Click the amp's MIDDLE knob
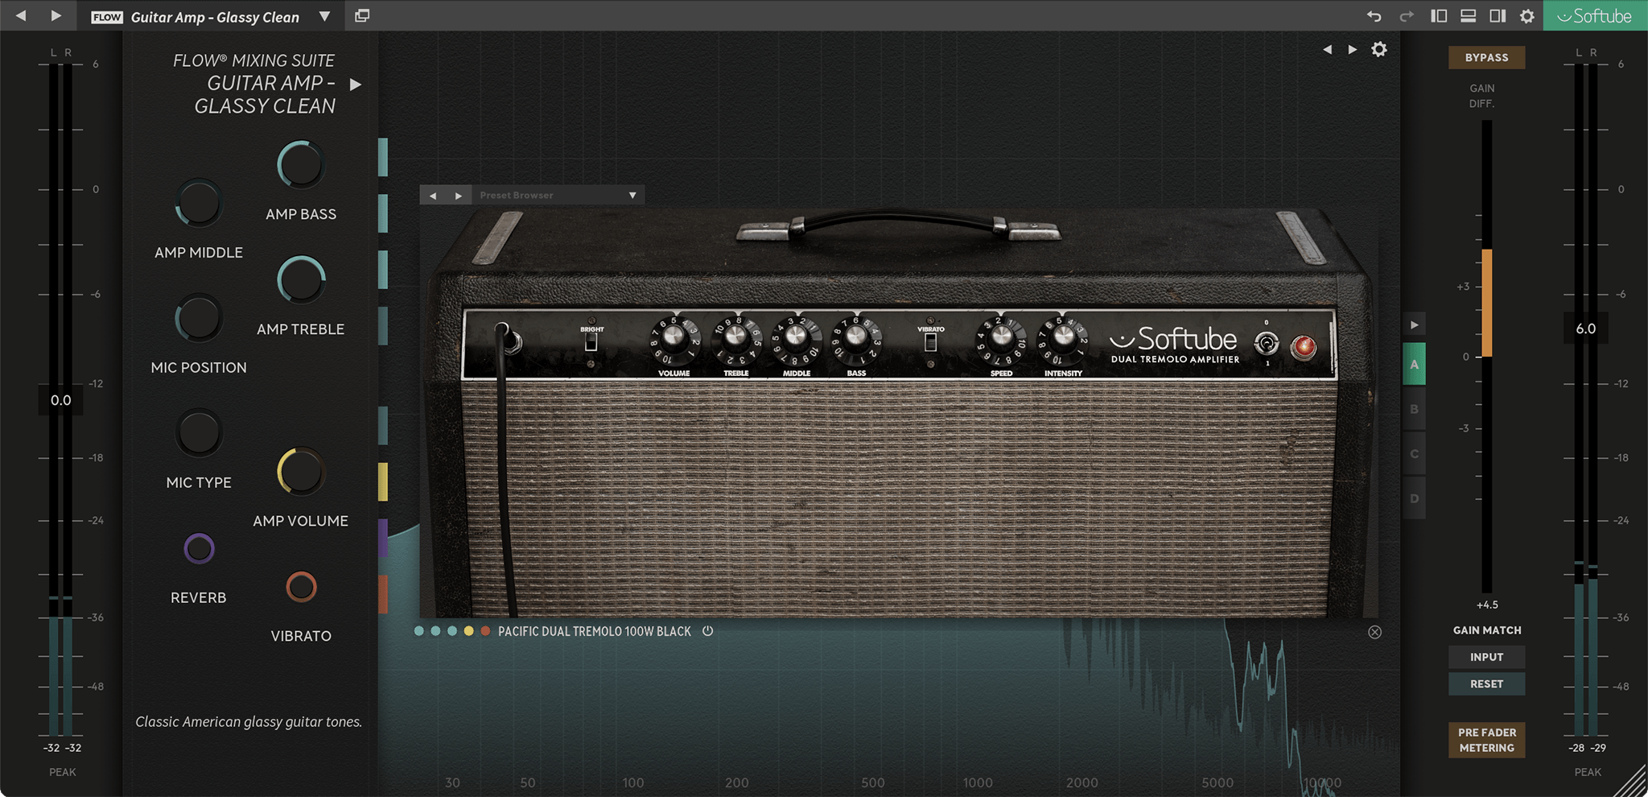 (797, 339)
